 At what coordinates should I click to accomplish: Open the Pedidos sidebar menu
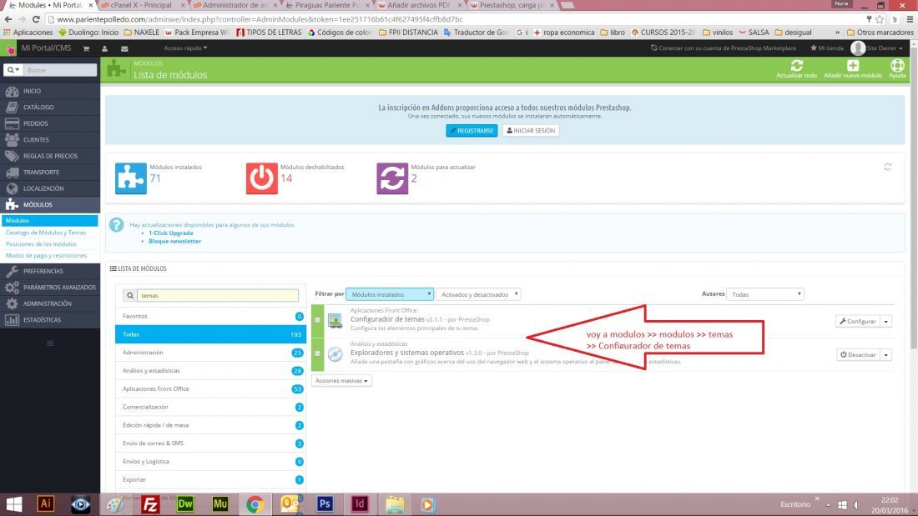pyautogui.click(x=50, y=123)
